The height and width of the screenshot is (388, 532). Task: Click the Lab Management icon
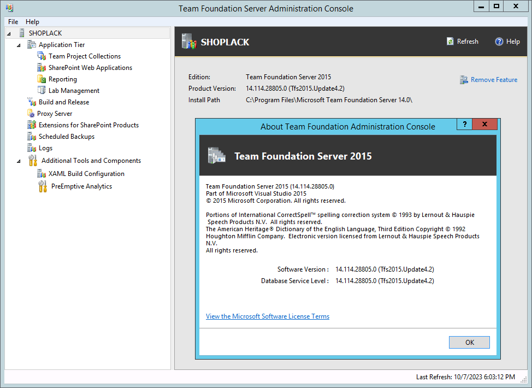(x=42, y=91)
